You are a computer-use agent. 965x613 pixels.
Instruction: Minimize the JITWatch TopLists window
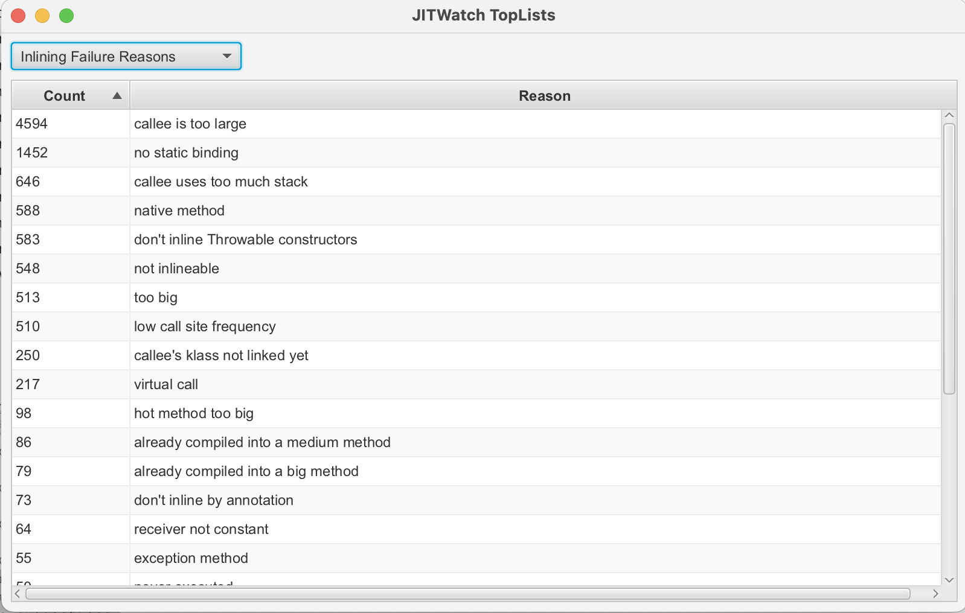(42, 16)
